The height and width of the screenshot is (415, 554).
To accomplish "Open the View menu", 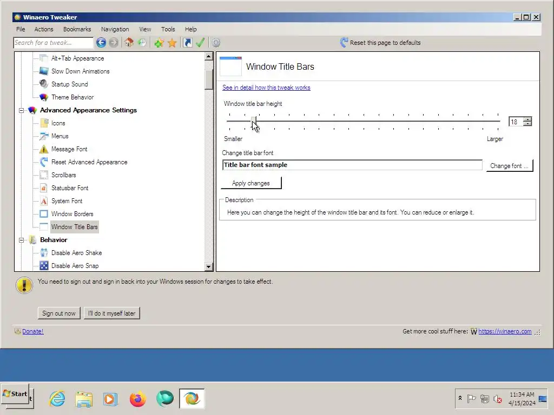I will click(145, 29).
